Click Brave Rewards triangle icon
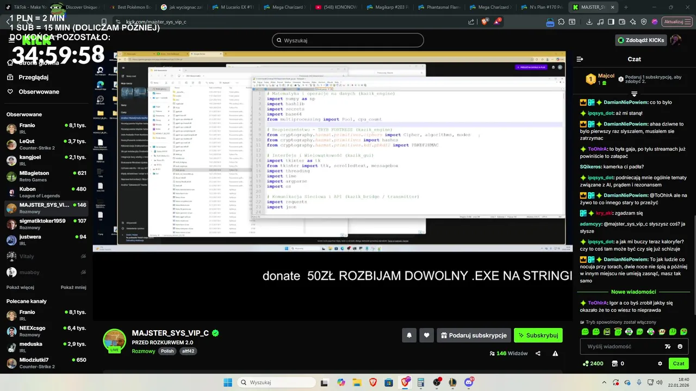 pos(497,22)
